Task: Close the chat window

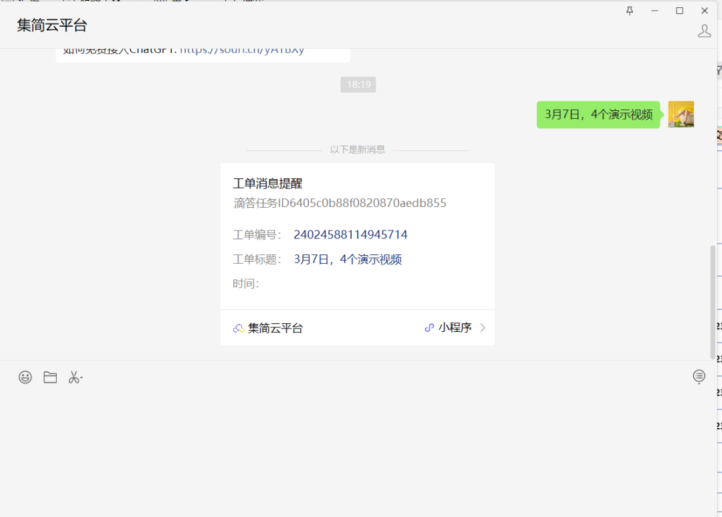Action: [705, 11]
